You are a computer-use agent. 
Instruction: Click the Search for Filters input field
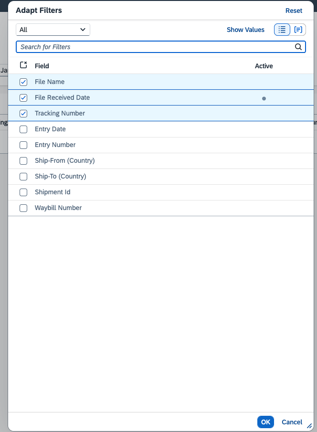[143, 47]
